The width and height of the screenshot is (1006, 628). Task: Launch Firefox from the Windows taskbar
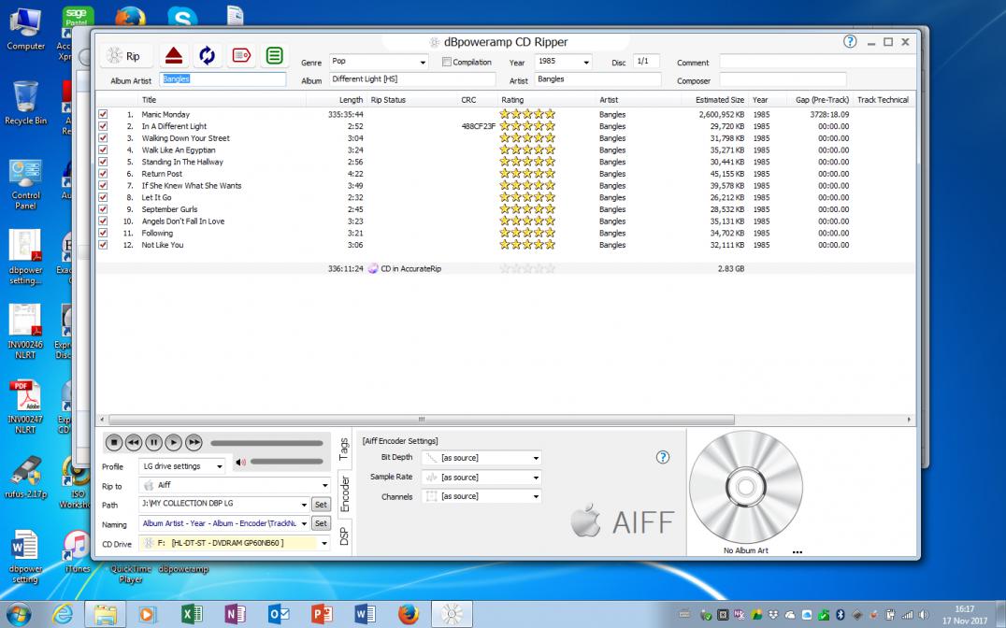pyautogui.click(x=408, y=614)
